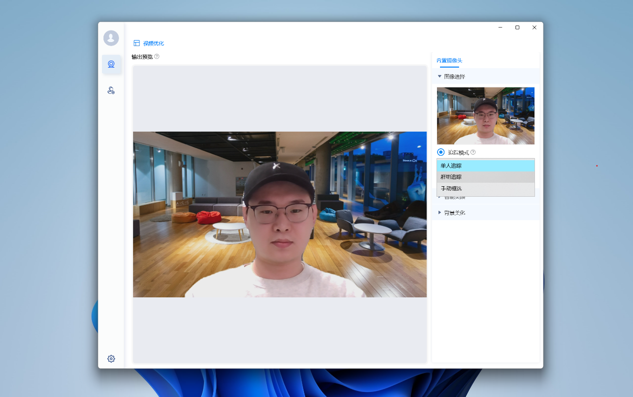The height and width of the screenshot is (397, 633).
Task: Select the 追踪模式 radio button
Action: pos(440,152)
